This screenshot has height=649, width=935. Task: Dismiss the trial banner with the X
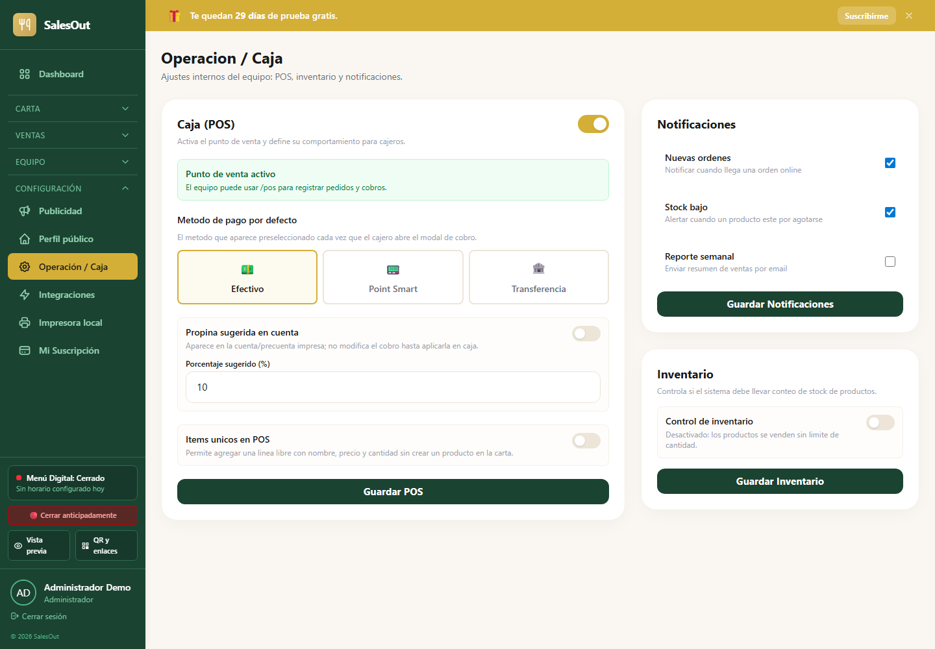pyautogui.click(x=909, y=16)
